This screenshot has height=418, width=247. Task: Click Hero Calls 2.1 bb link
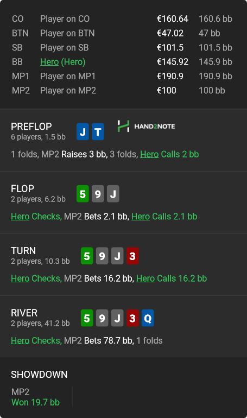(164, 216)
